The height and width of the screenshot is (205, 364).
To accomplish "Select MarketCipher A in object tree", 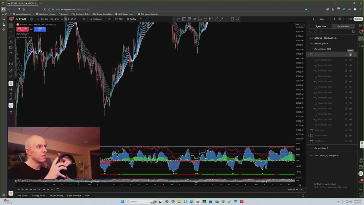I will [321, 44].
